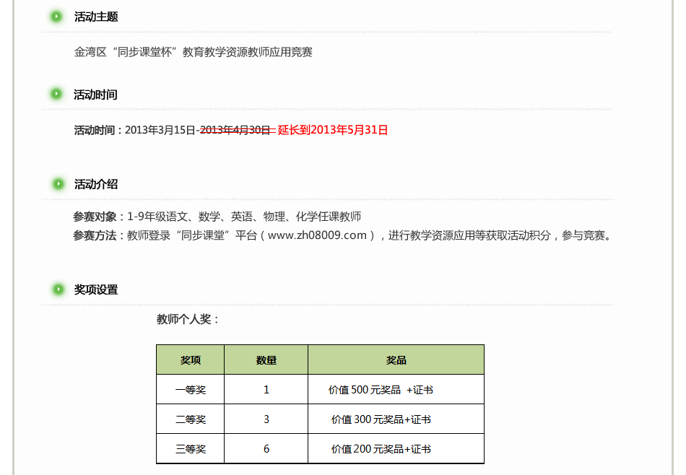Click the 奖项设置 section heading

(x=96, y=289)
